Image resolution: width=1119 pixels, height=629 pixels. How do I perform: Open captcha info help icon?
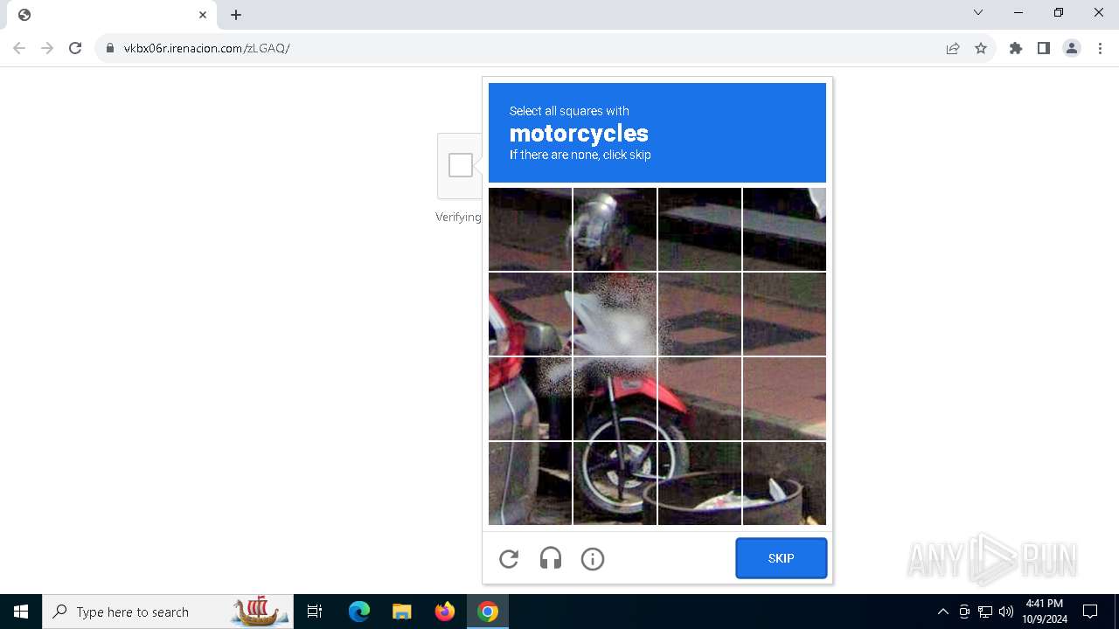tap(593, 559)
